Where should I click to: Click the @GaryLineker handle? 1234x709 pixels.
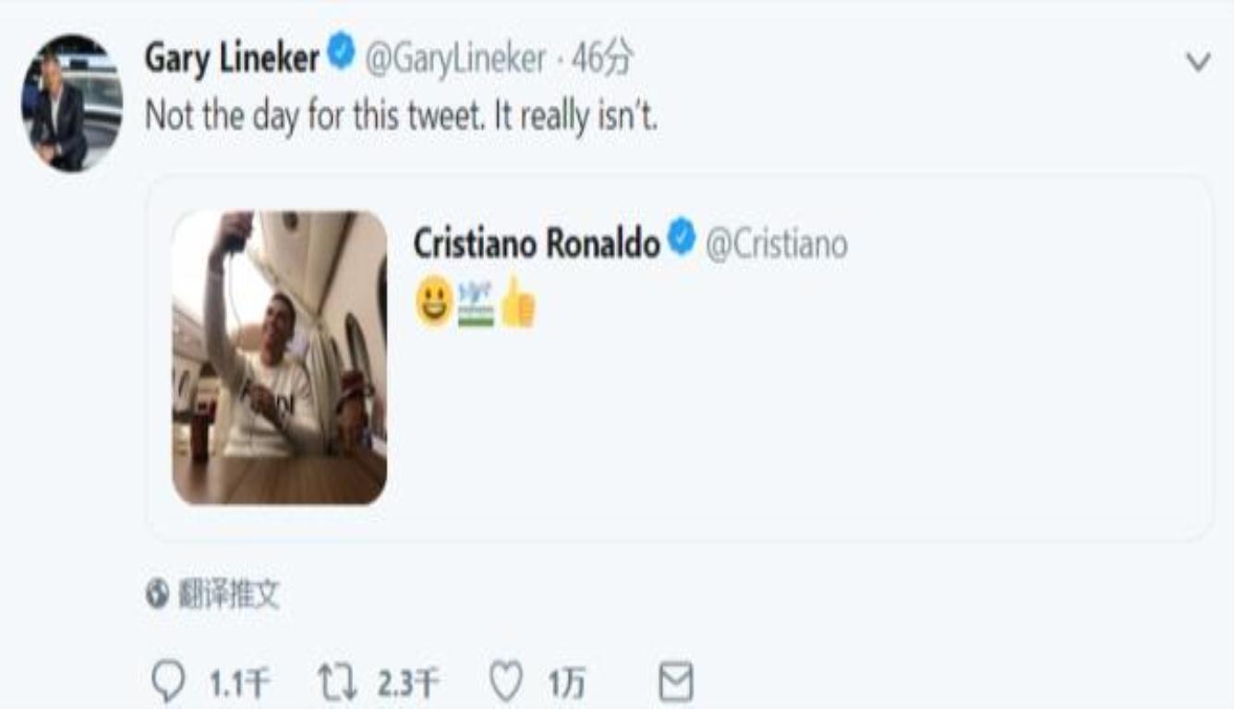[x=455, y=59]
